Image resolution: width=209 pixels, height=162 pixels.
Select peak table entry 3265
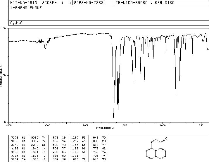pyautogui.click(x=15, y=141)
